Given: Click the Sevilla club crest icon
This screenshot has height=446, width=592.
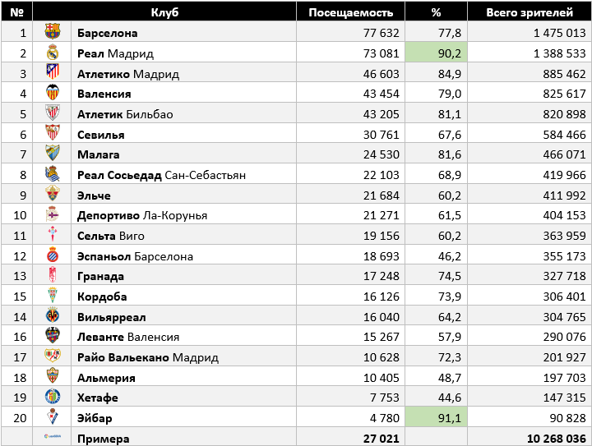Looking at the screenshot, I should point(53,134).
